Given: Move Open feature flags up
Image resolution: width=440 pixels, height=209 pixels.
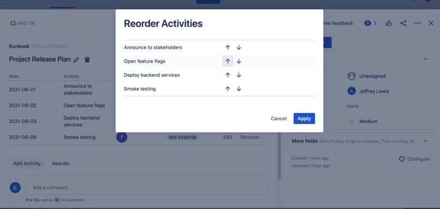Looking at the screenshot, I should pos(228,61).
